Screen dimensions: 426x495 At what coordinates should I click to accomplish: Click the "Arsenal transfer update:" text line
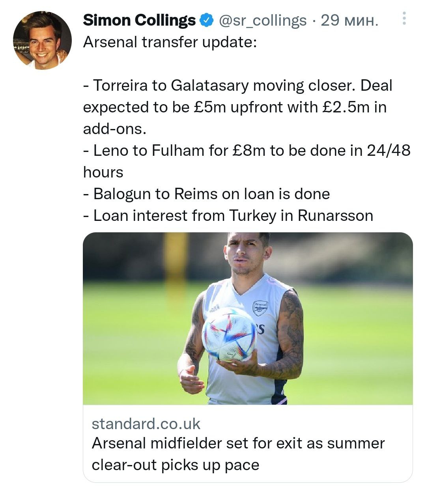[170, 42]
